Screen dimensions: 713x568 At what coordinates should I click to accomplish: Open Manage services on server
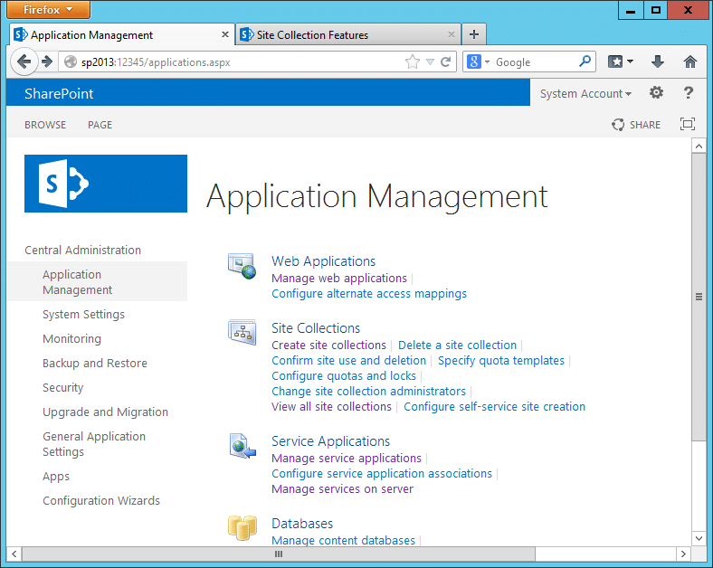click(x=342, y=489)
